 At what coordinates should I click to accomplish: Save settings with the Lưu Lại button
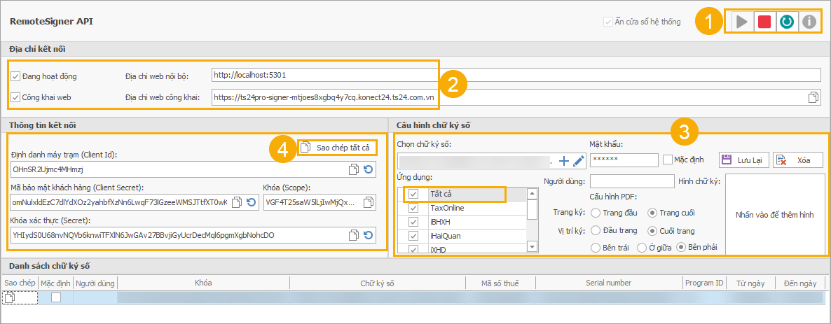click(743, 160)
